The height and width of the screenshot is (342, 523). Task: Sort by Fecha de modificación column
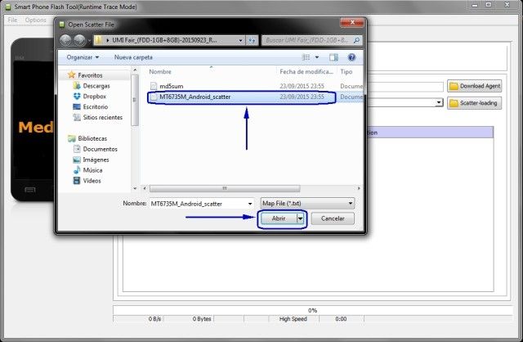click(x=306, y=72)
